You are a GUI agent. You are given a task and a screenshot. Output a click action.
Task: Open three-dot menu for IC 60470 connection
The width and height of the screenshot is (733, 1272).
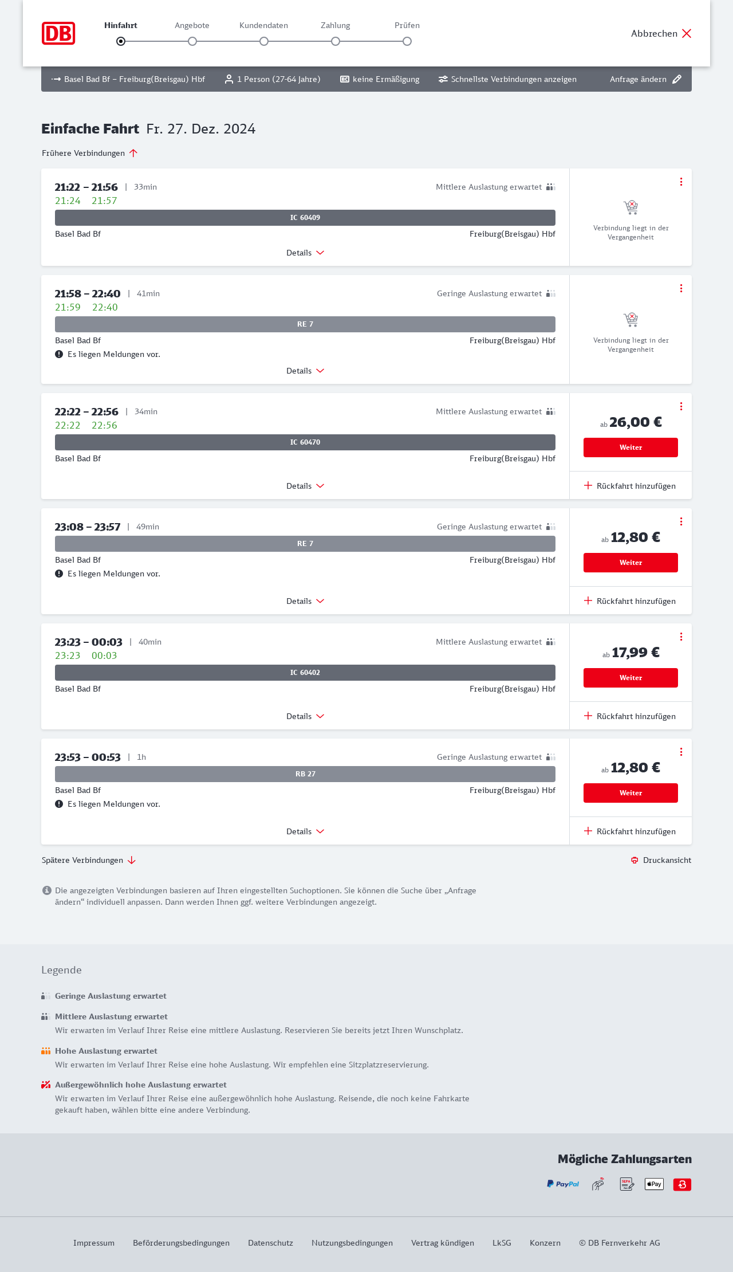(681, 406)
